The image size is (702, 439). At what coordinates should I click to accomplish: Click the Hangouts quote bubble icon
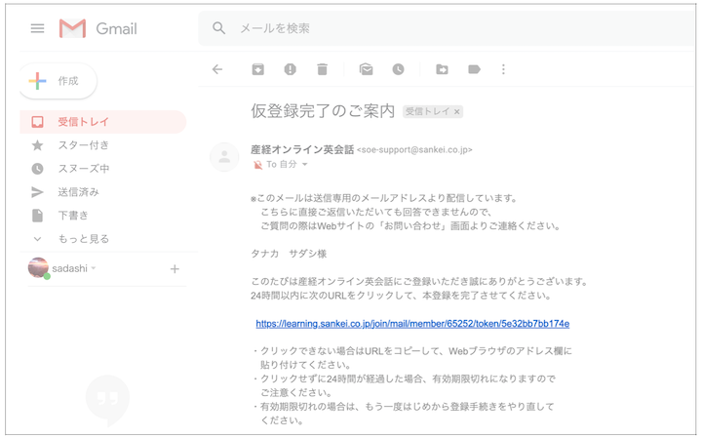(108, 401)
